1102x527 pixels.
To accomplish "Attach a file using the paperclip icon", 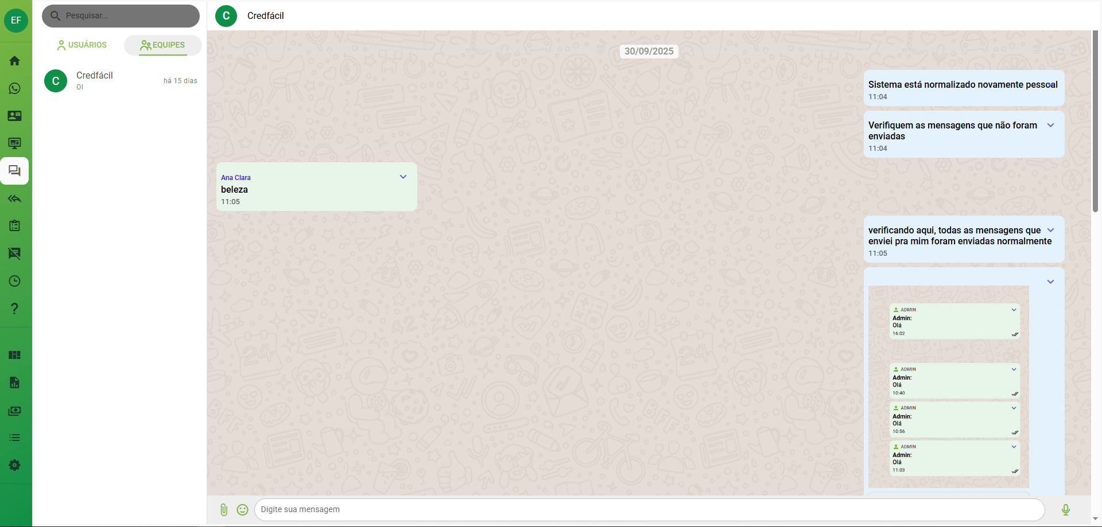I will click(224, 509).
